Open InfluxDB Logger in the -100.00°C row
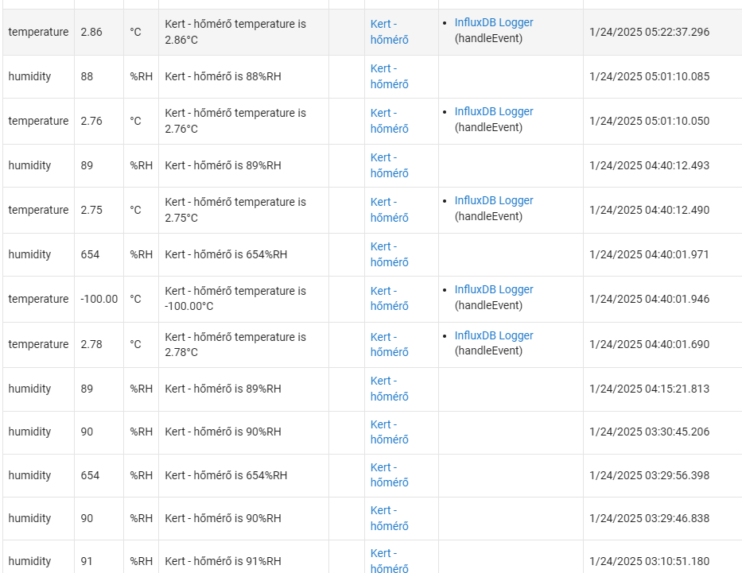The width and height of the screenshot is (742, 573). pyautogui.click(x=494, y=289)
